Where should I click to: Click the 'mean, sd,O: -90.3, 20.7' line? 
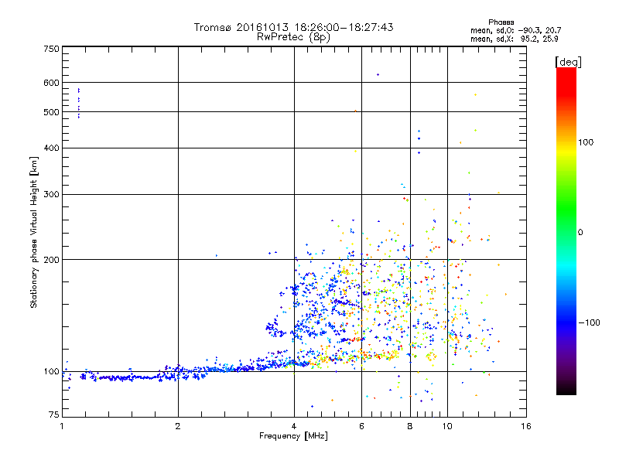click(515, 31)
